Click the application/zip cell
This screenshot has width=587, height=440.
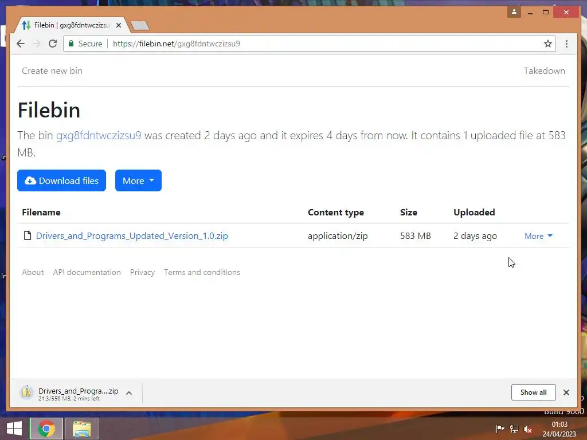pos(338,235)
